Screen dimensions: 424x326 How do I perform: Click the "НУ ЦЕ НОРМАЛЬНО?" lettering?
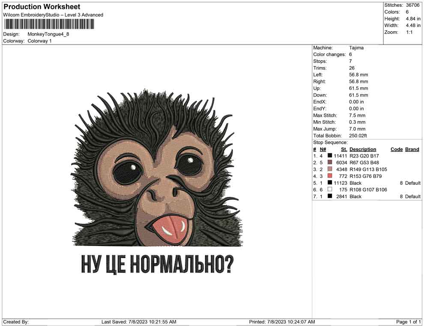click(157, 264)
